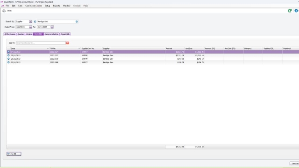Open the Help menu

85,6
